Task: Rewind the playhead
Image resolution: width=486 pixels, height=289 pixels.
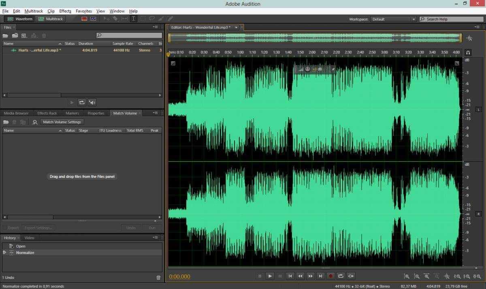Action: (x=300, y=276)
